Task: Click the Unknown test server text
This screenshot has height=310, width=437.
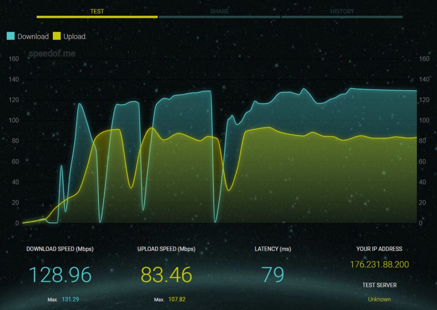Action: (379, 299)
